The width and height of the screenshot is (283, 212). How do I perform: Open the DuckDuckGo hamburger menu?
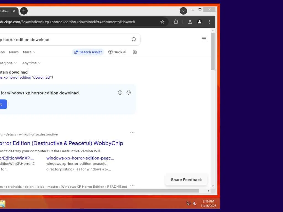204,39
